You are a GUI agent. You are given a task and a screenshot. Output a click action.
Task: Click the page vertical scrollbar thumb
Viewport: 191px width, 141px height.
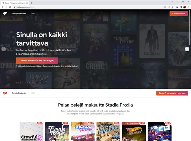point(190,27)
